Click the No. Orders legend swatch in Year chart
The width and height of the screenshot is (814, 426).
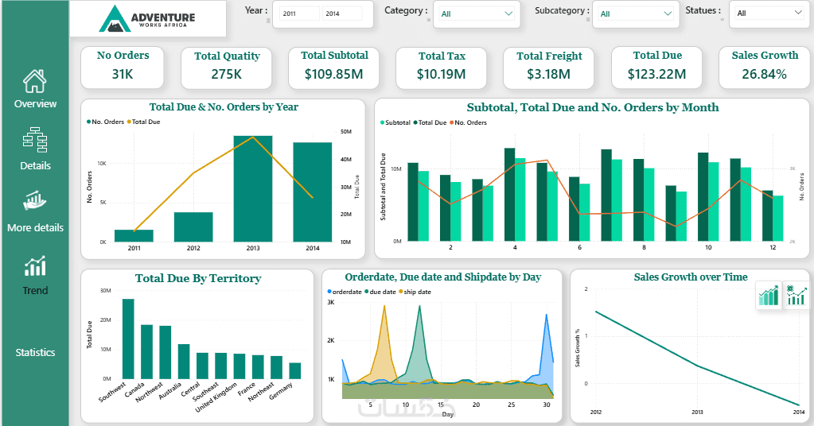pos(89,122)
